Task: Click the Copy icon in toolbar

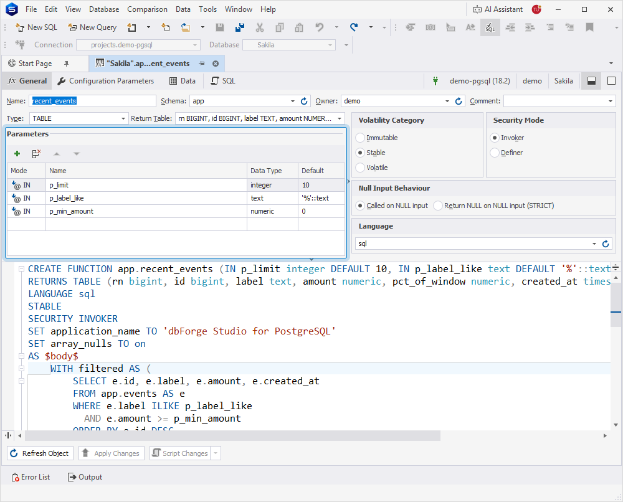Action: coord(280,27)
